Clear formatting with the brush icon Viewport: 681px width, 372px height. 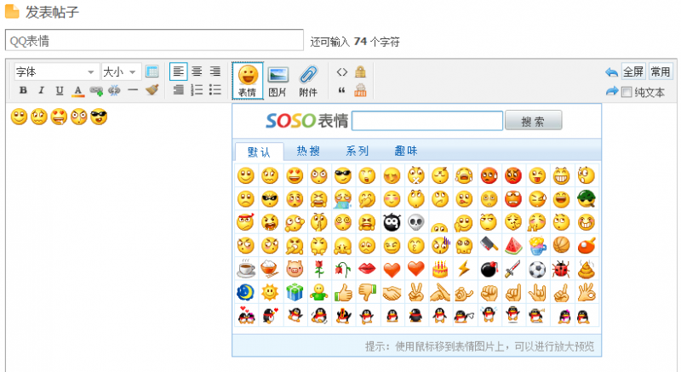(152, 90)
